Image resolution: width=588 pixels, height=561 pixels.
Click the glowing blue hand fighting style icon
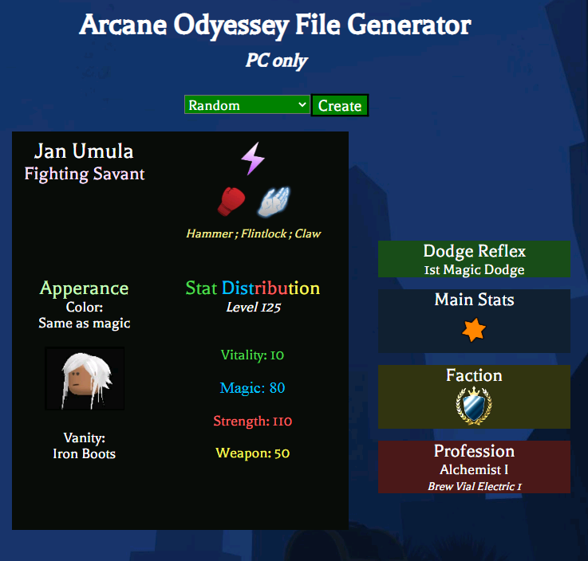(x=274, y=202)
